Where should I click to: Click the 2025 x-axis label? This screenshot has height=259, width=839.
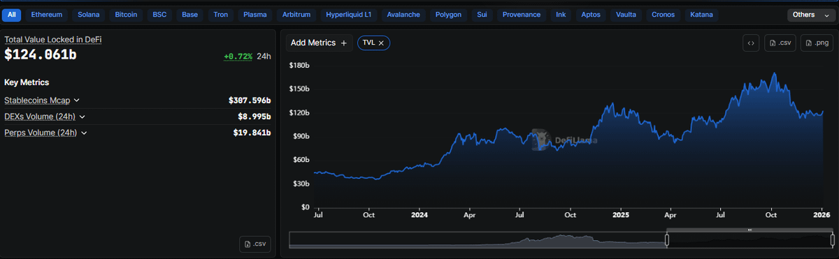tap(621, 216)
